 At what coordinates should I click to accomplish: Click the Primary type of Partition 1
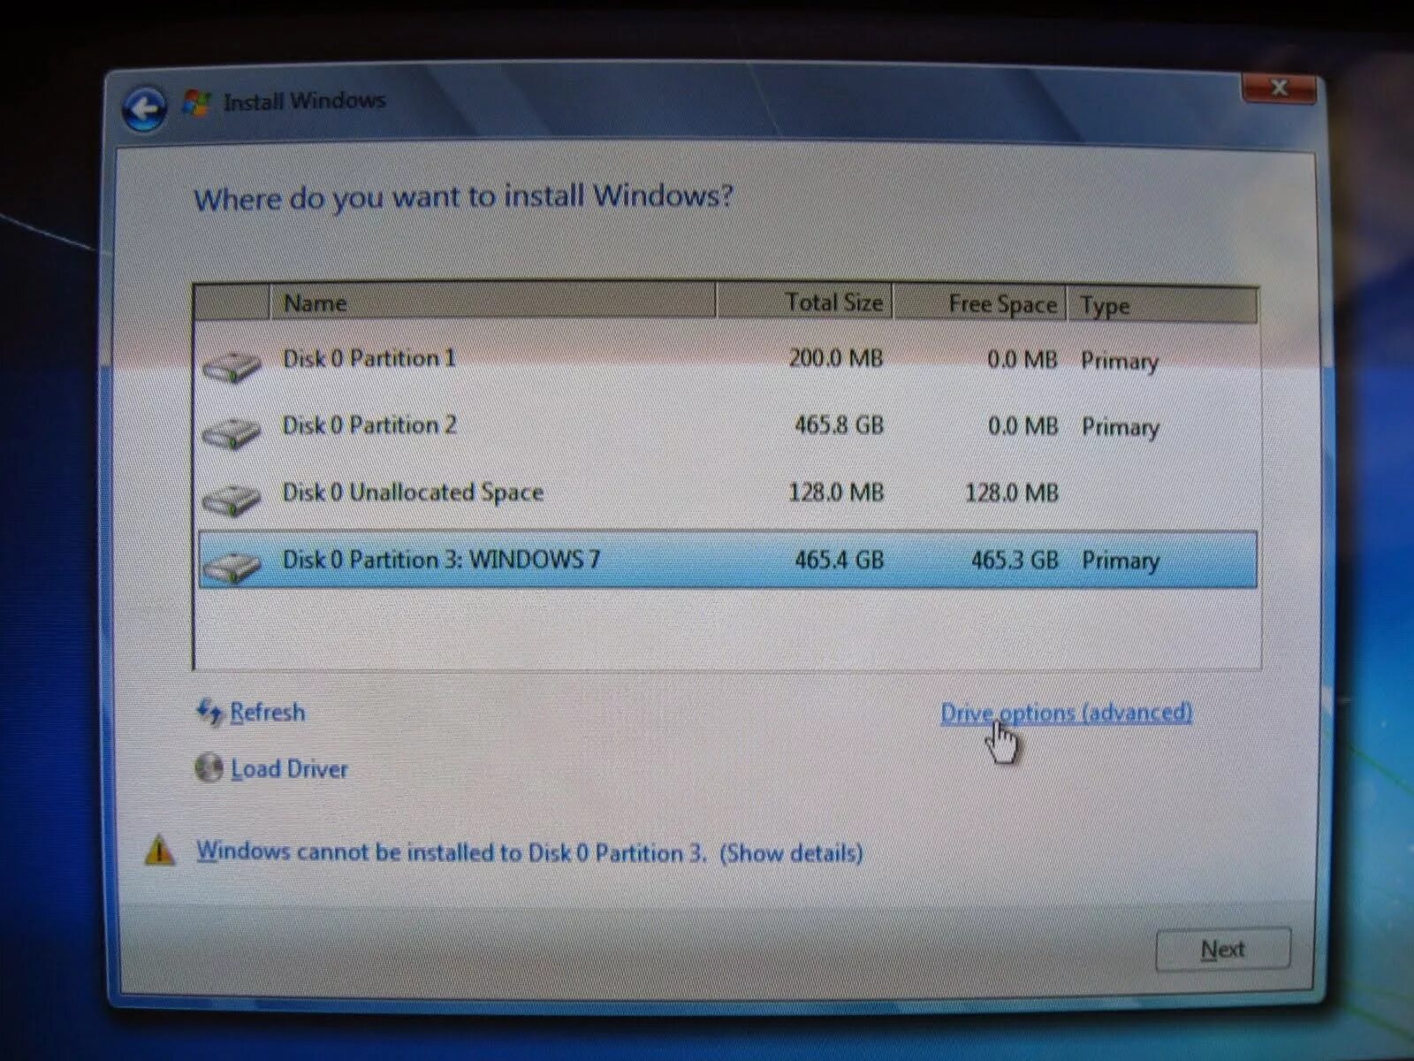pos(1120,361)
